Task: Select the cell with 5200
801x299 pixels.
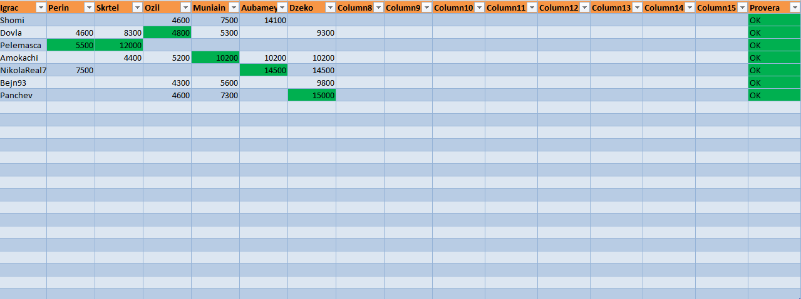Action: click(x=167, y=58)
